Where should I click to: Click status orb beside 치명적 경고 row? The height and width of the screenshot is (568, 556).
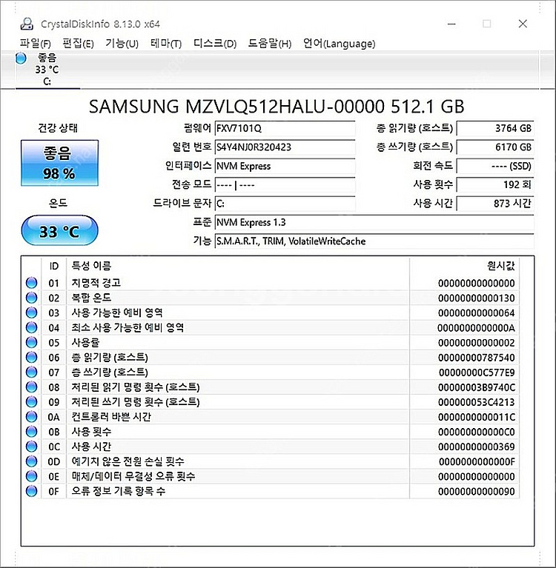[x=31, y=283]
